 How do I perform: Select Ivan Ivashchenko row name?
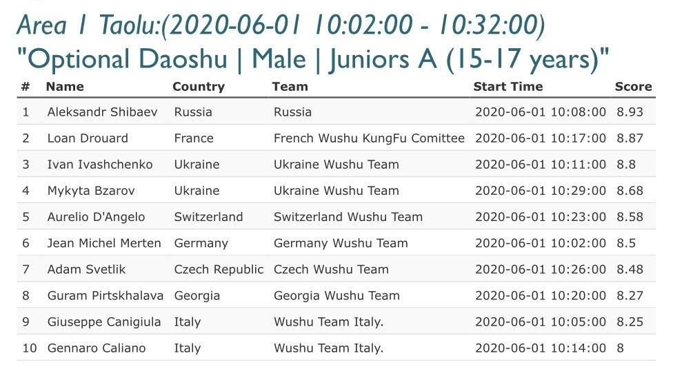(100, 164)
